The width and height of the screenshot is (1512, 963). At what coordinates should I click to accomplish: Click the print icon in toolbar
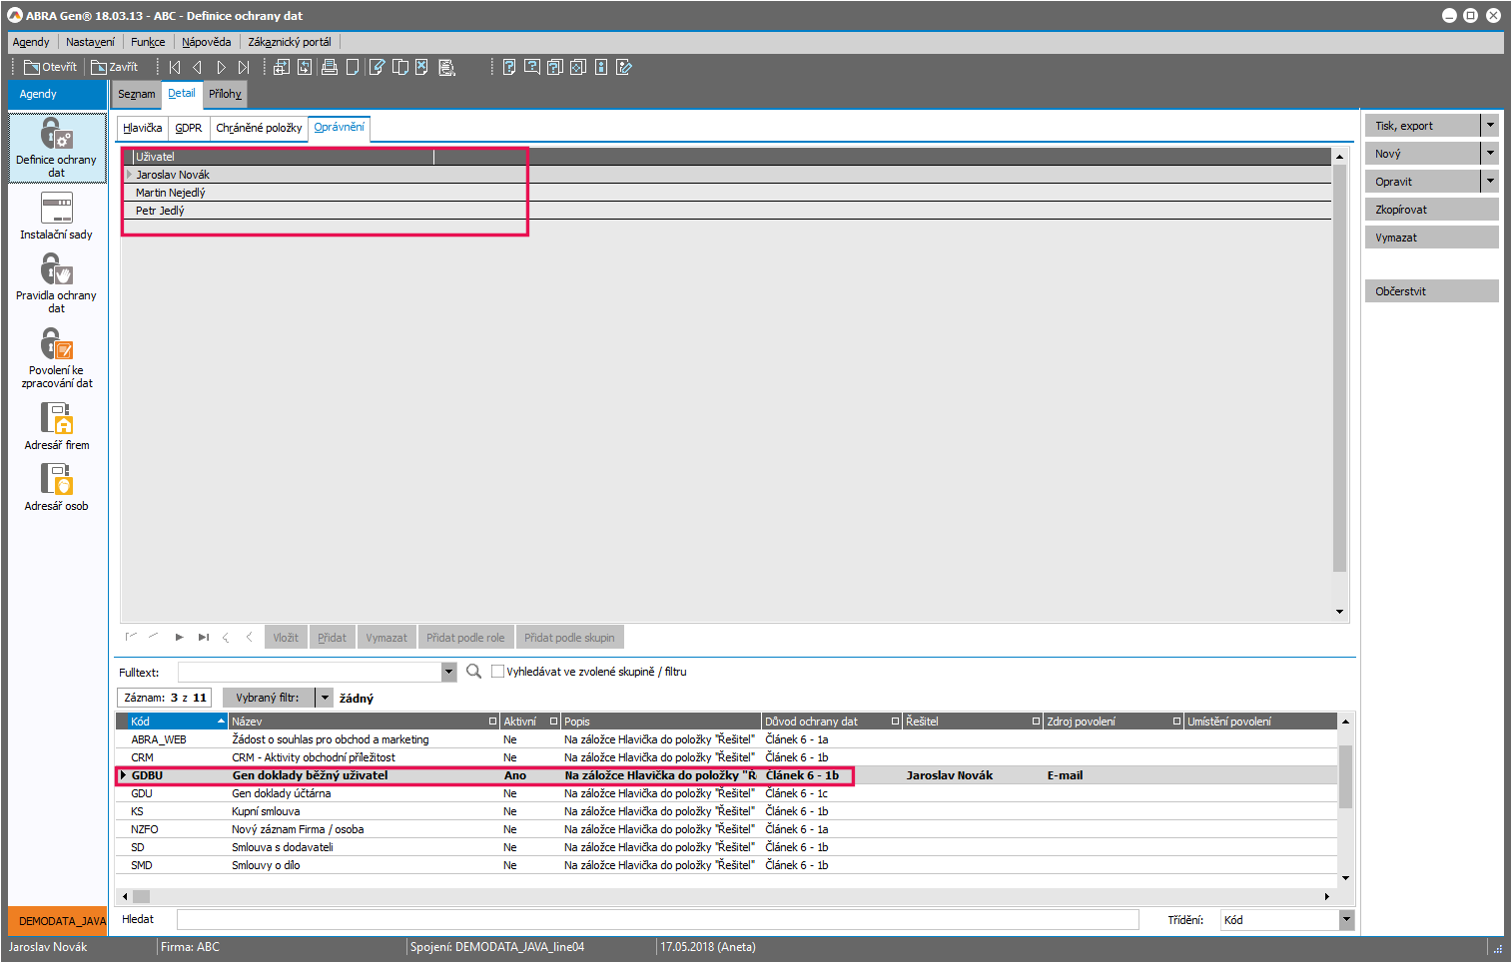[x=329, y=67]
